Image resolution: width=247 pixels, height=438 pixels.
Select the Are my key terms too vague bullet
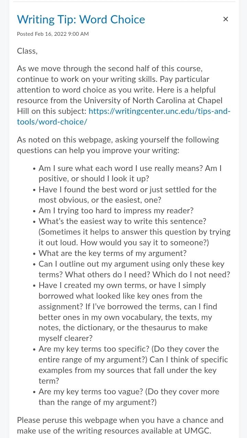pos(129,397)
